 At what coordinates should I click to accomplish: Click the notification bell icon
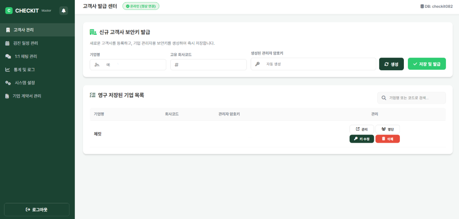click(64, 10)
